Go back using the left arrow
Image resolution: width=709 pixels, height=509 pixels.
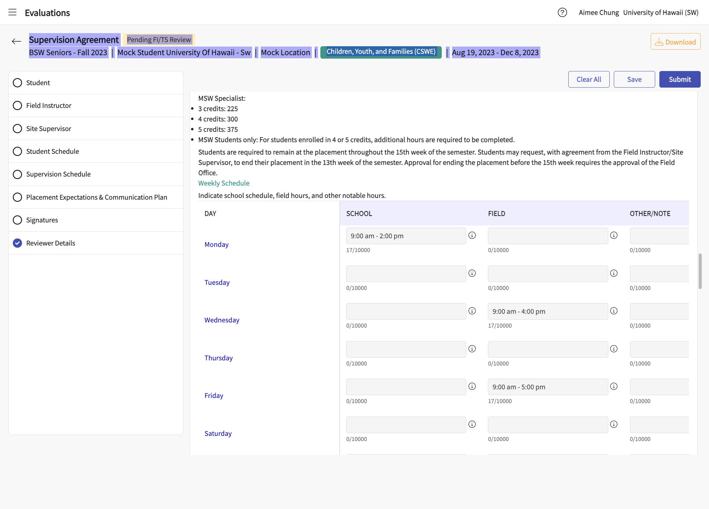point(16,41)
